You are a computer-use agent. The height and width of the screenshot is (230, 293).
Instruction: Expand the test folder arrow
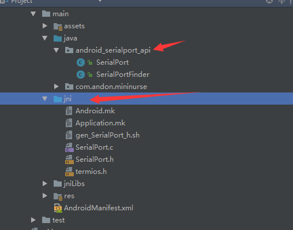point(33,220)
